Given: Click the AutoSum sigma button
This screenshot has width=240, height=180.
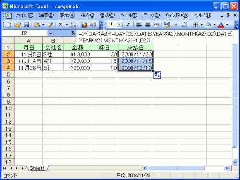Looking at the screenshot, I should click(x=60, y=24).
